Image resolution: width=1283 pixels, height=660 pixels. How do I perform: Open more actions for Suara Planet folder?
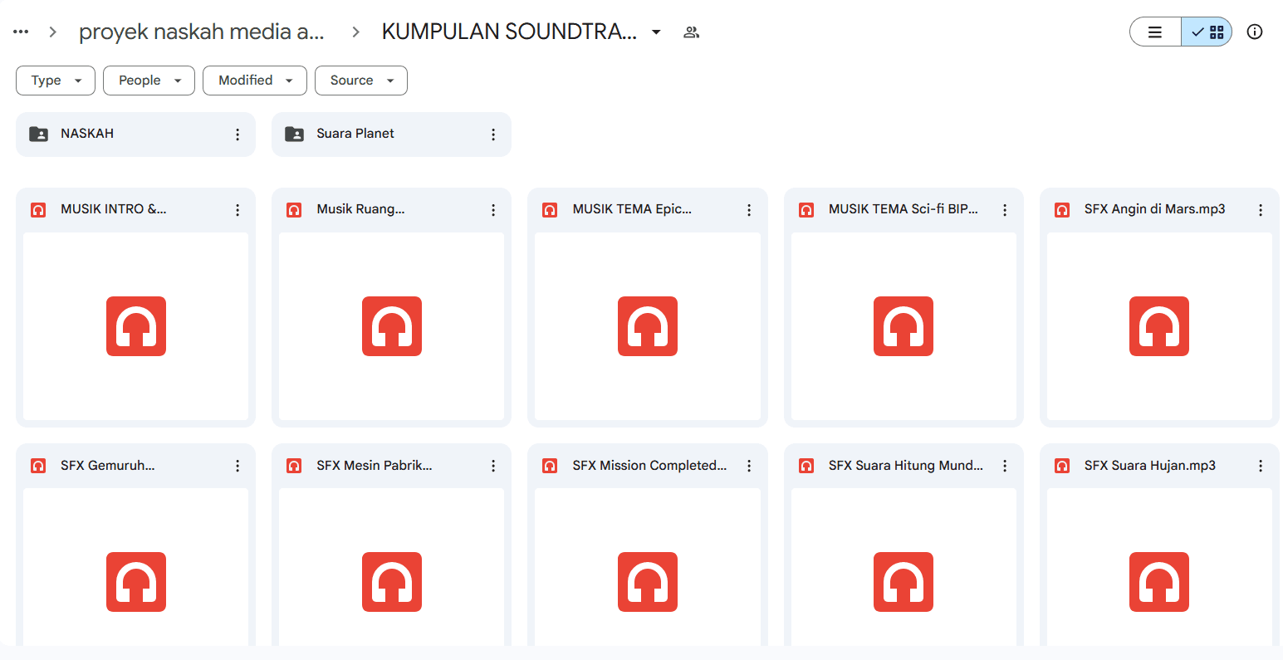tap(493, 134)
